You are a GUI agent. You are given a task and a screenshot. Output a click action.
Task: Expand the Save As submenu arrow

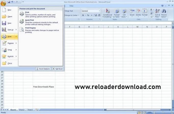(x=16, y=30)
